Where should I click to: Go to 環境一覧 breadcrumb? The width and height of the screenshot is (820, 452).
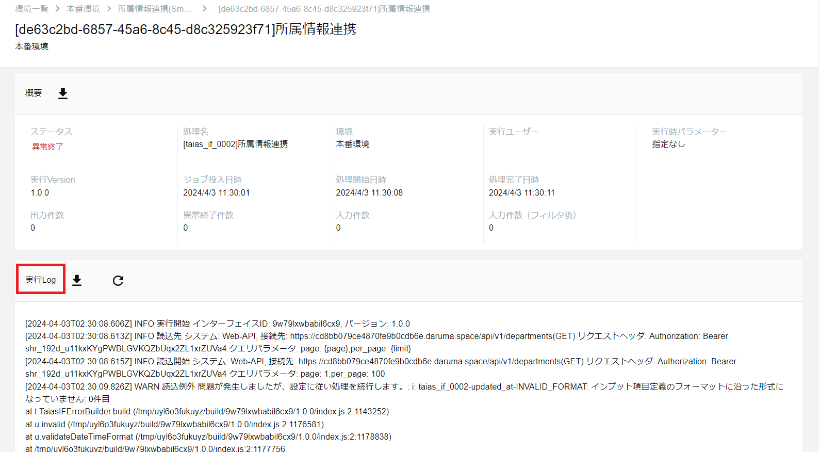[x=31, y=9]
